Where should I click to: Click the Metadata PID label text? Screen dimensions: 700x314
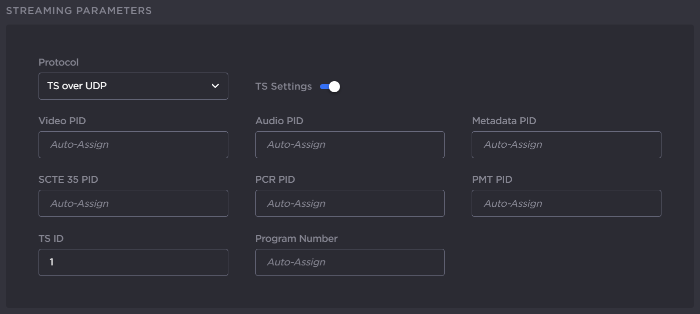pos(504,121)
